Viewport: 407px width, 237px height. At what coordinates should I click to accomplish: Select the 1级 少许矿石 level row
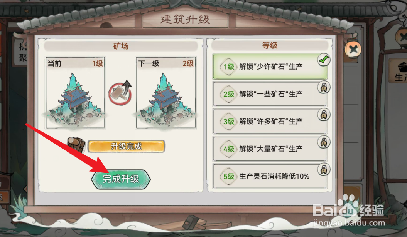269,67
